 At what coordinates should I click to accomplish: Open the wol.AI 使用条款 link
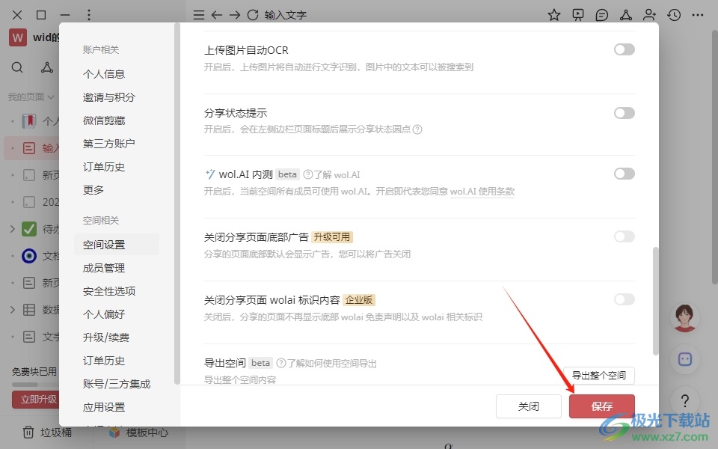[x=482, y=192]
